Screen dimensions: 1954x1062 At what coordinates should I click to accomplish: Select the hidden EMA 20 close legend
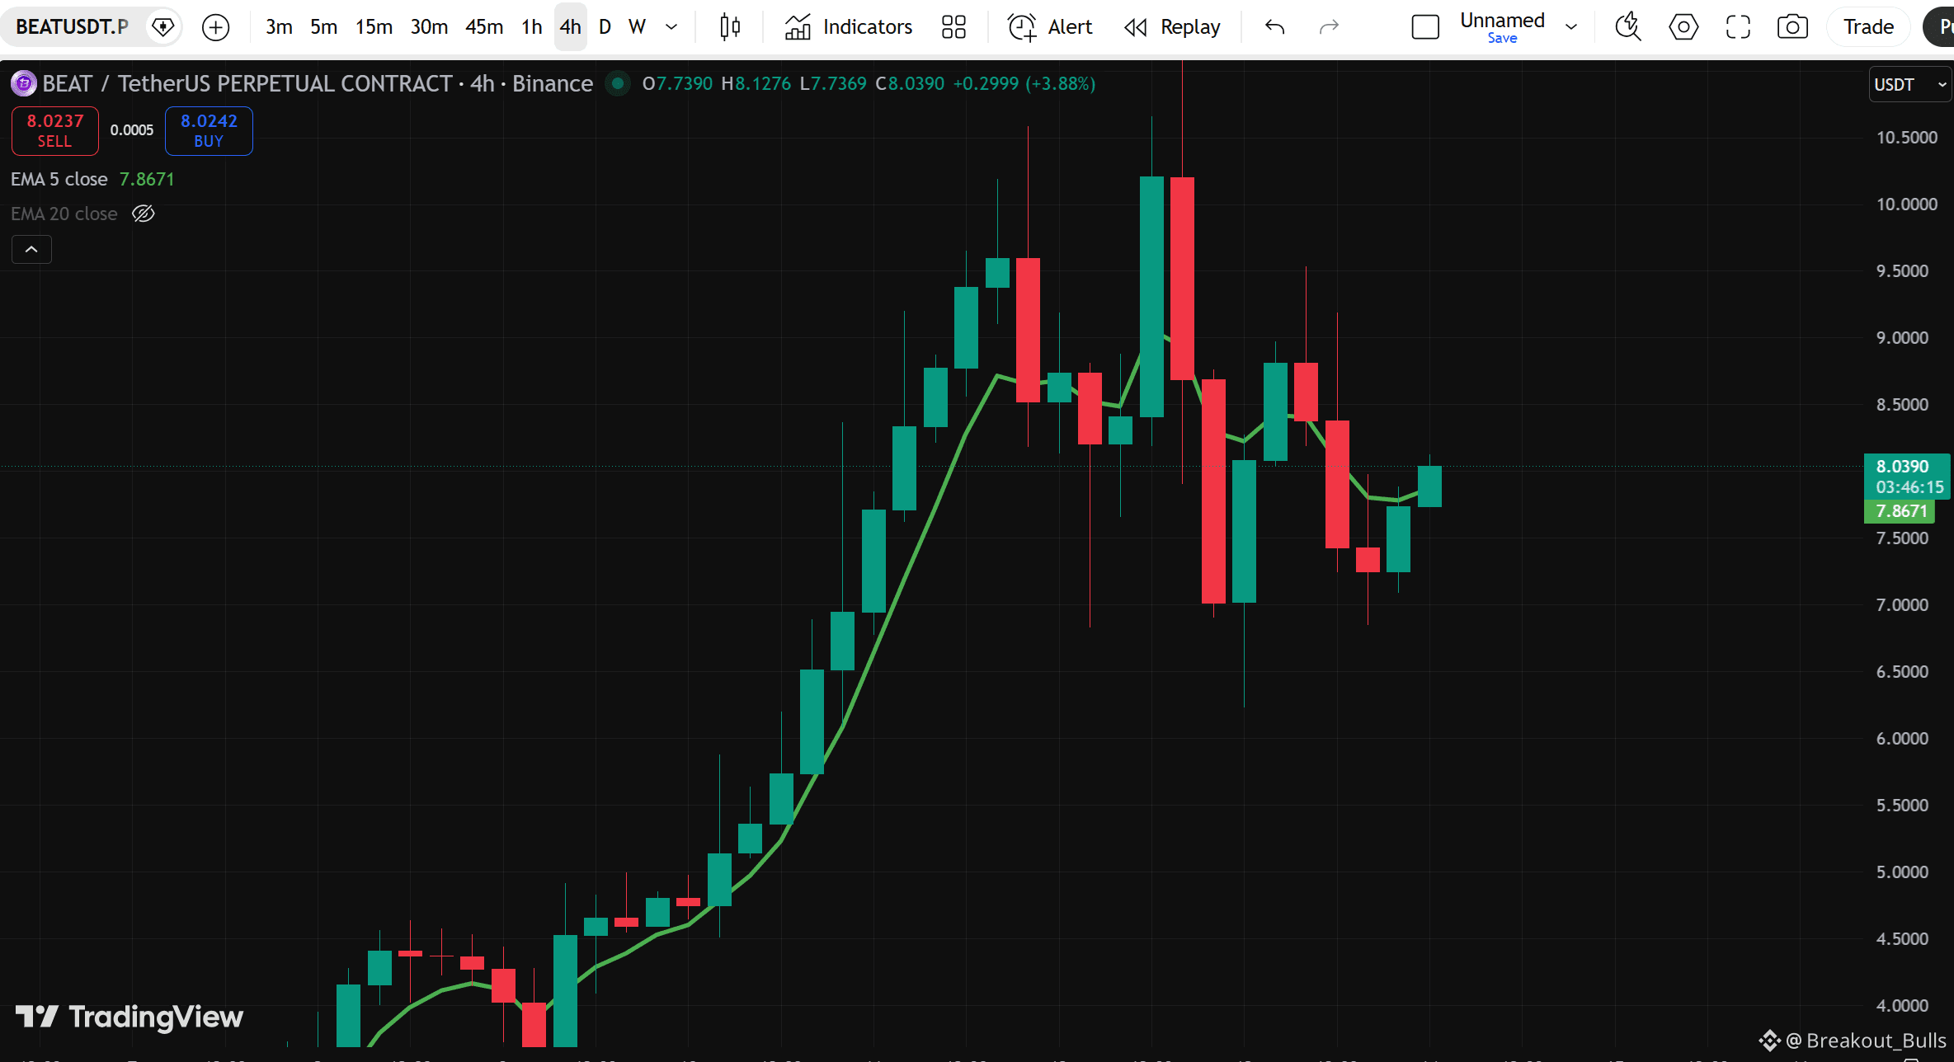pyautogui.click(x=64, y=214)
